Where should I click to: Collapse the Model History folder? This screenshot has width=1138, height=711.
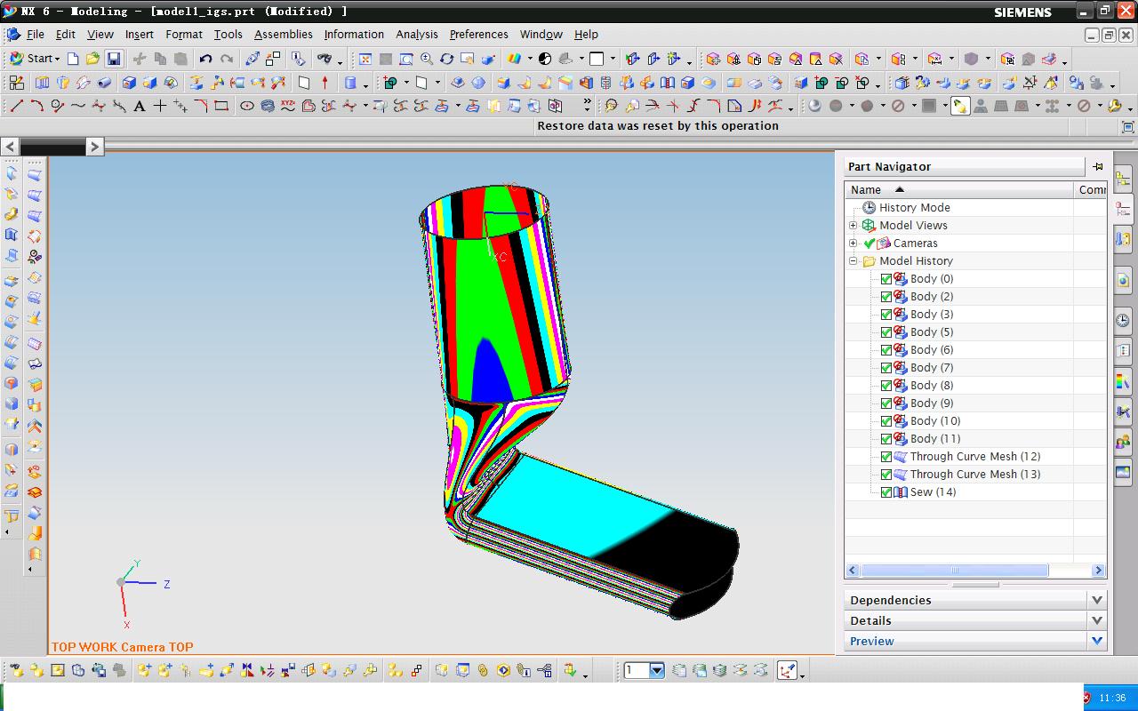coord(853,261)
